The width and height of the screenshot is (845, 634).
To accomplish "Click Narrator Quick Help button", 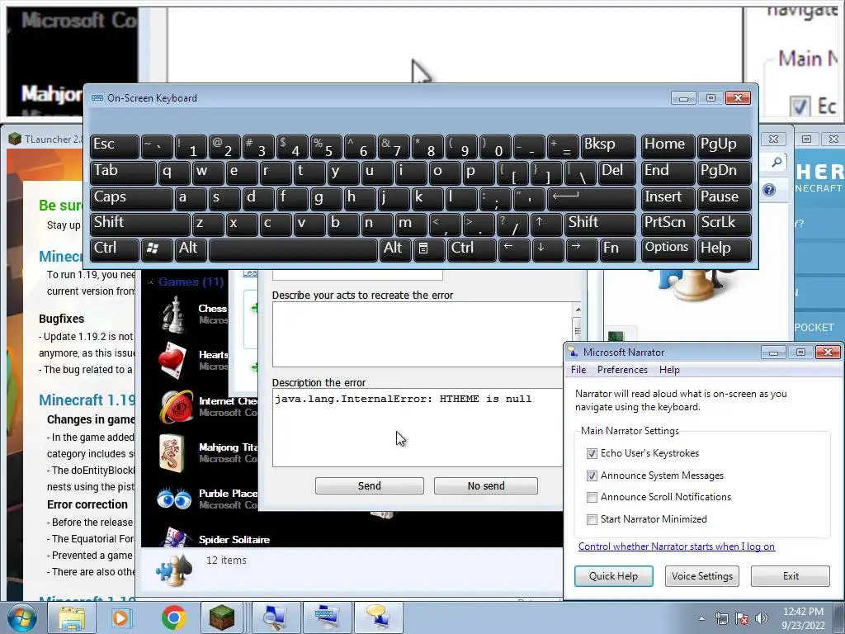I will [x=613, y=575].
